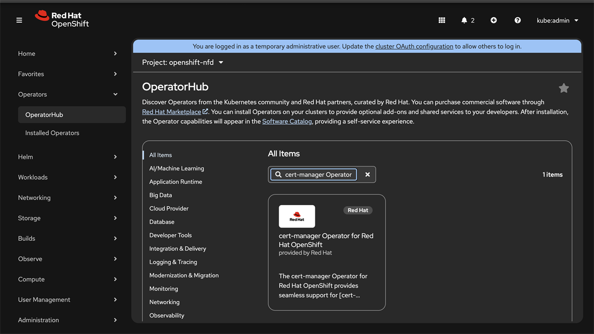This screenshot has height=334, width=594.
Task: Expand the Workloads navigation section
Action: (67, 177)
